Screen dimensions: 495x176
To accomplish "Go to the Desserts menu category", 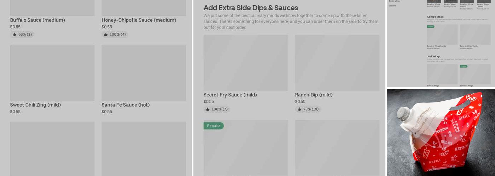I will point(392,6).
